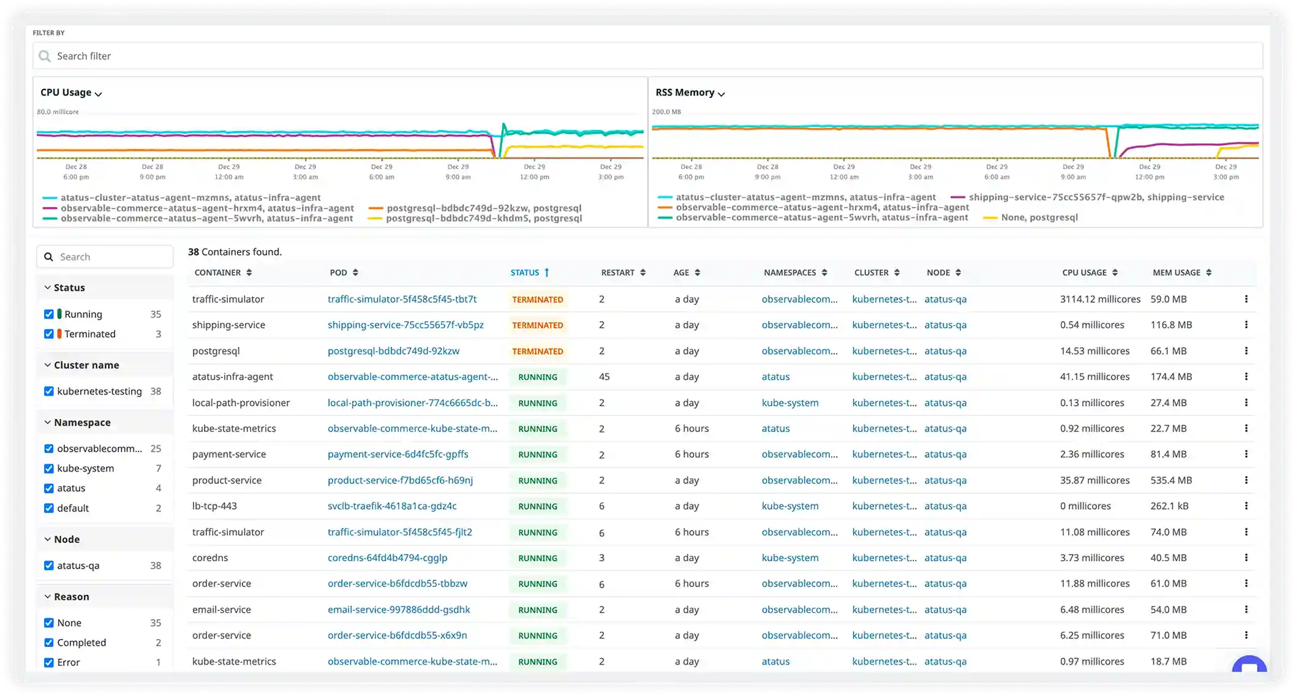Open actions menu for coredns container
The width and height of the screenshot is (1296, 696).
1246,558
